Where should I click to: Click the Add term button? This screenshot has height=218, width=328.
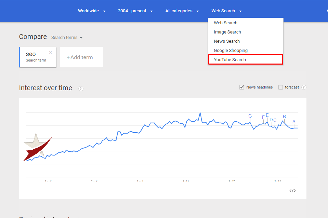click(x=81, y=57)
